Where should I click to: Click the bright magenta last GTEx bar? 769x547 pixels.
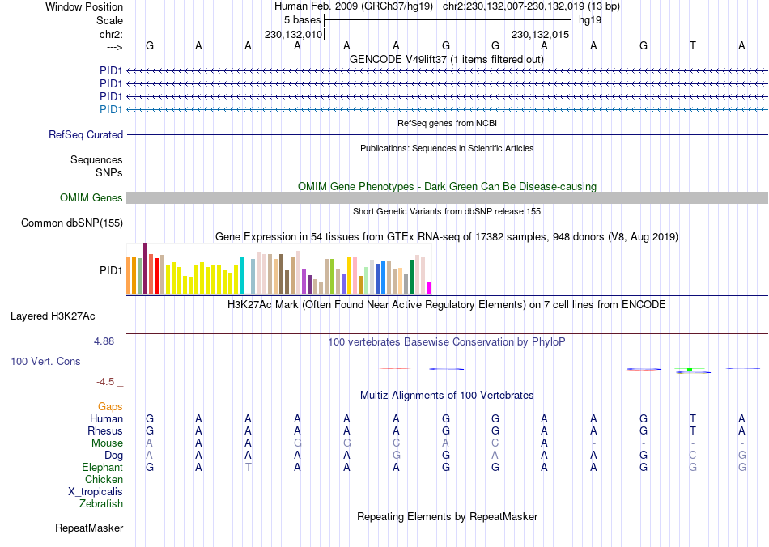tap(429, 288)
